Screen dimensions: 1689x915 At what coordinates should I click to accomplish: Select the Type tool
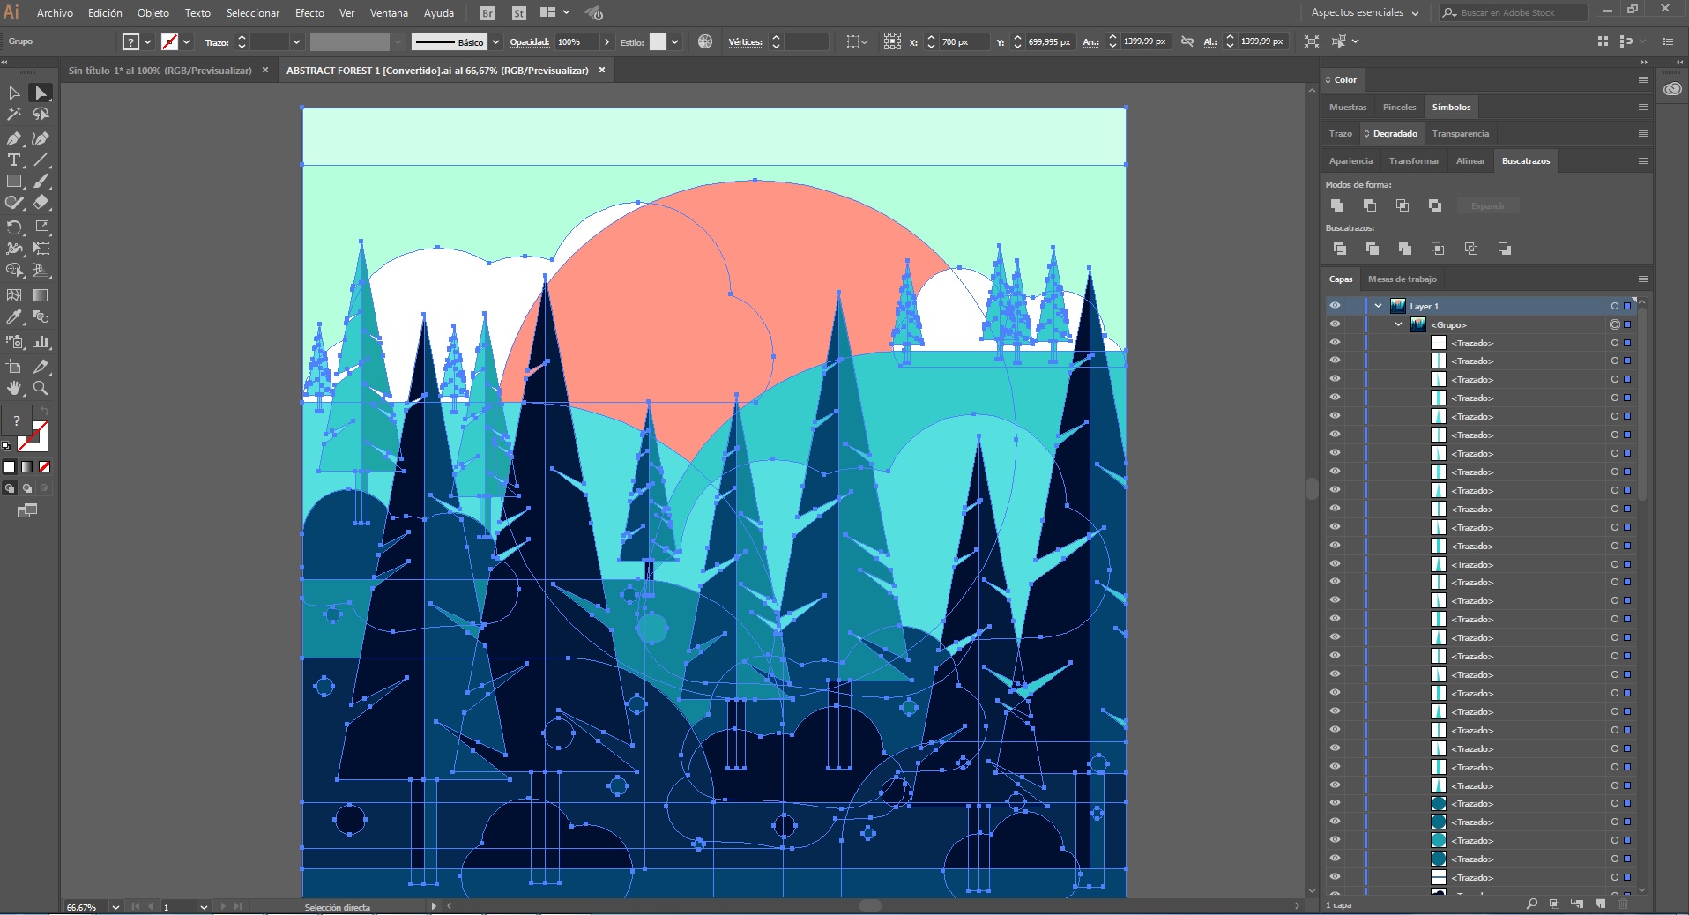14,160
